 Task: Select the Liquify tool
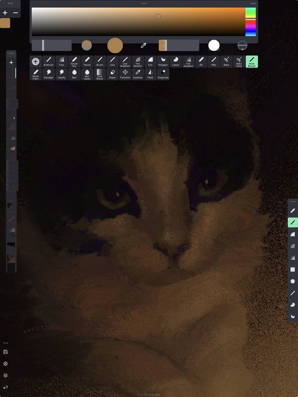[61, 74]
